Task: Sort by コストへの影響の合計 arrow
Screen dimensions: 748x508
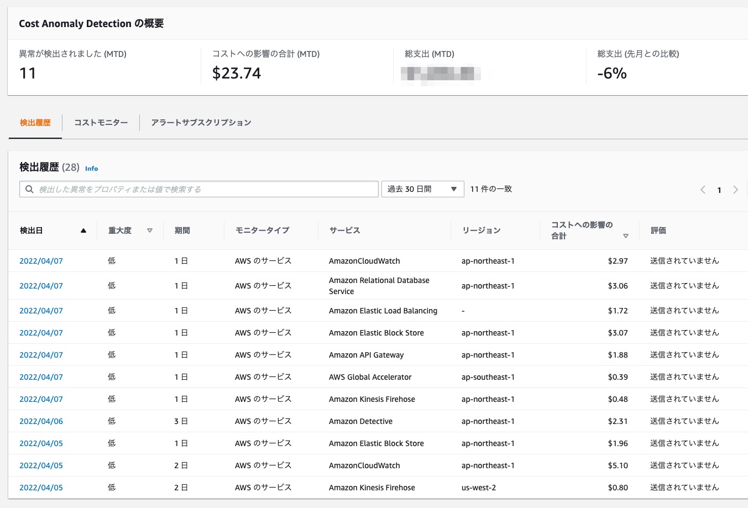Action: tap(626, 236)
